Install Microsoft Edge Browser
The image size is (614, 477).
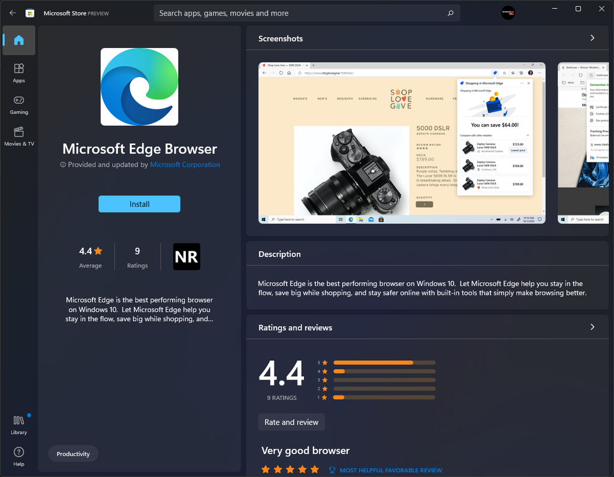(139, 204)
